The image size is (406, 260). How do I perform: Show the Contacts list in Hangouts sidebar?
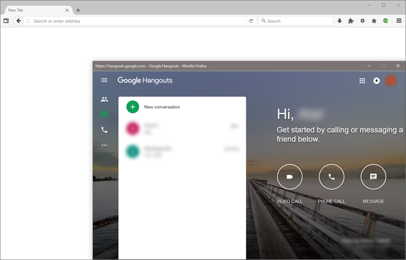(104, 99)
